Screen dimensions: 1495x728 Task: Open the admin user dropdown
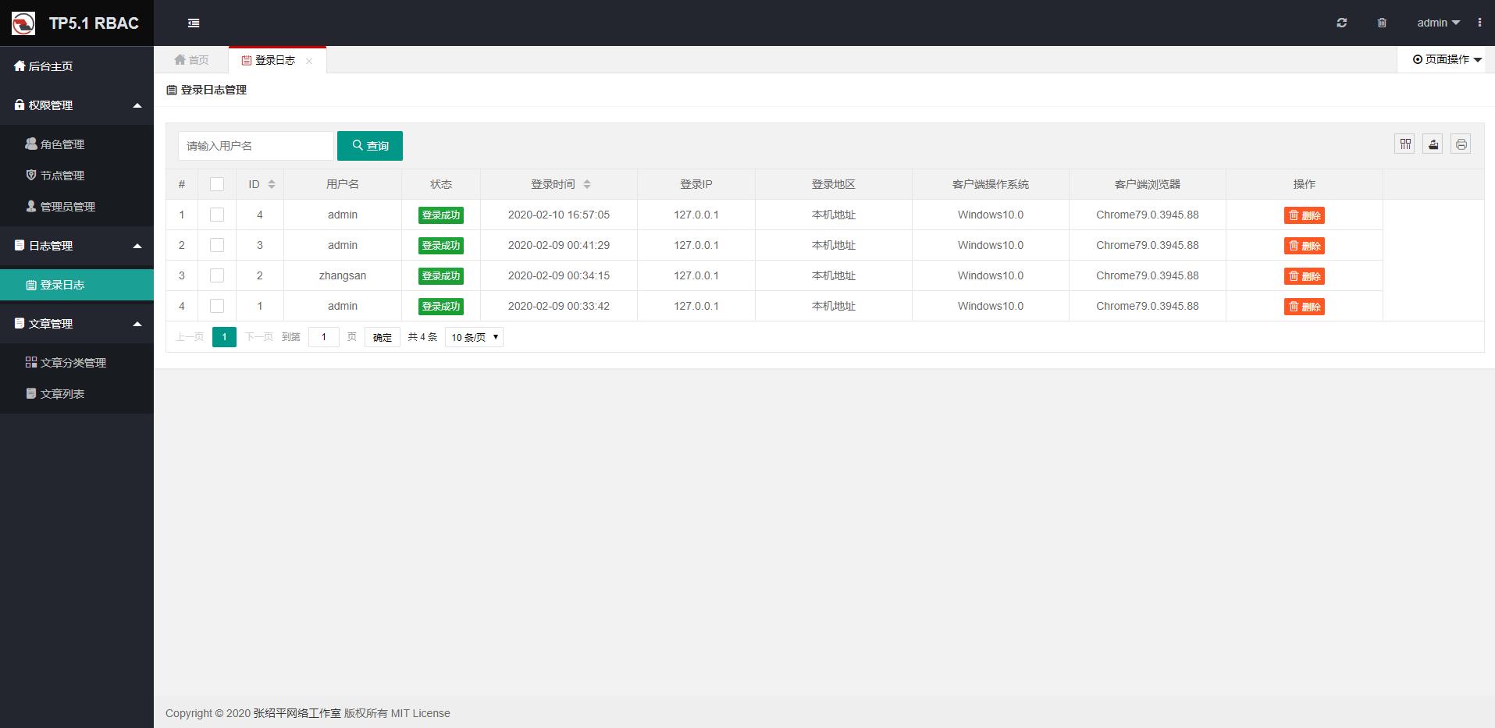click(1438, 23)
